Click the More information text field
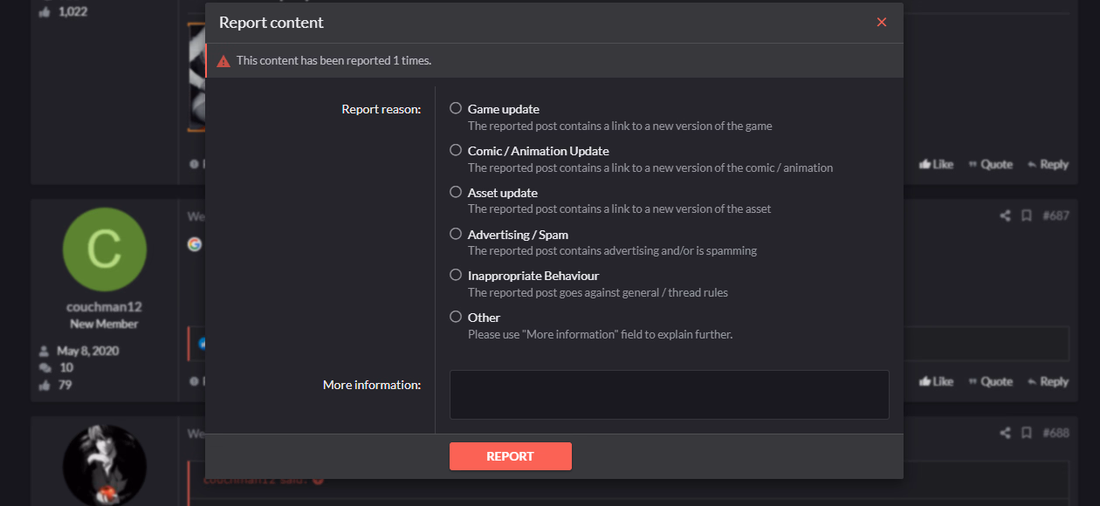Screen dimensions: 1100x506 coord(669,394)
